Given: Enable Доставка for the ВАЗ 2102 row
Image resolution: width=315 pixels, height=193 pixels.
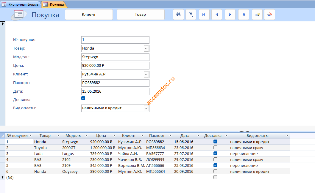Looking at the screenshot, I should pos(215,159).
